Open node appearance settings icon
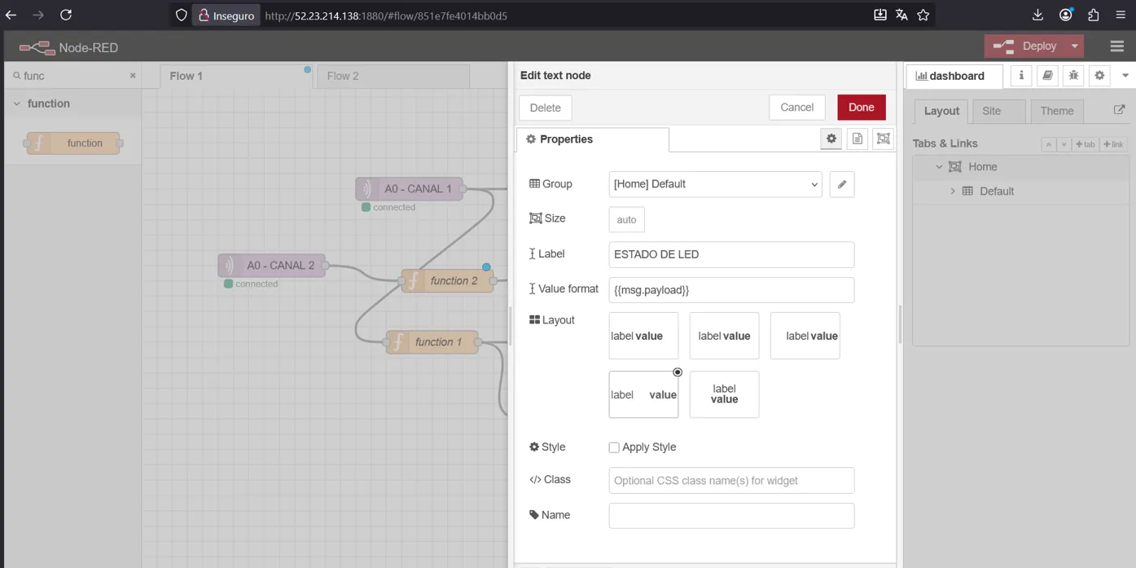 (883, 139)
